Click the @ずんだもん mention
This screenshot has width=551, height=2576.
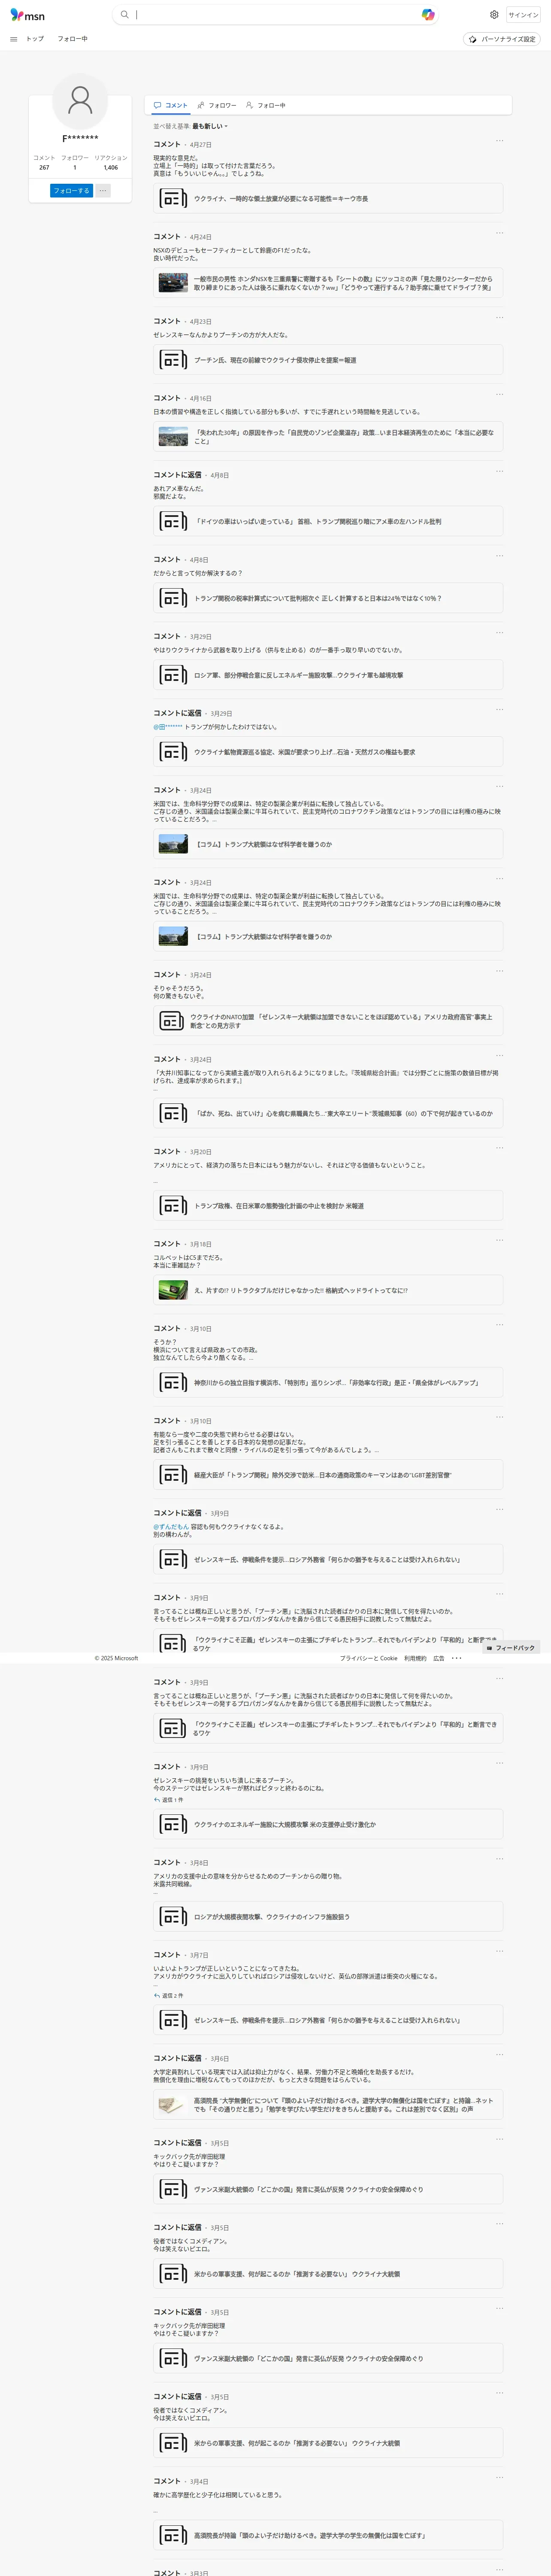click(171, 1527)
